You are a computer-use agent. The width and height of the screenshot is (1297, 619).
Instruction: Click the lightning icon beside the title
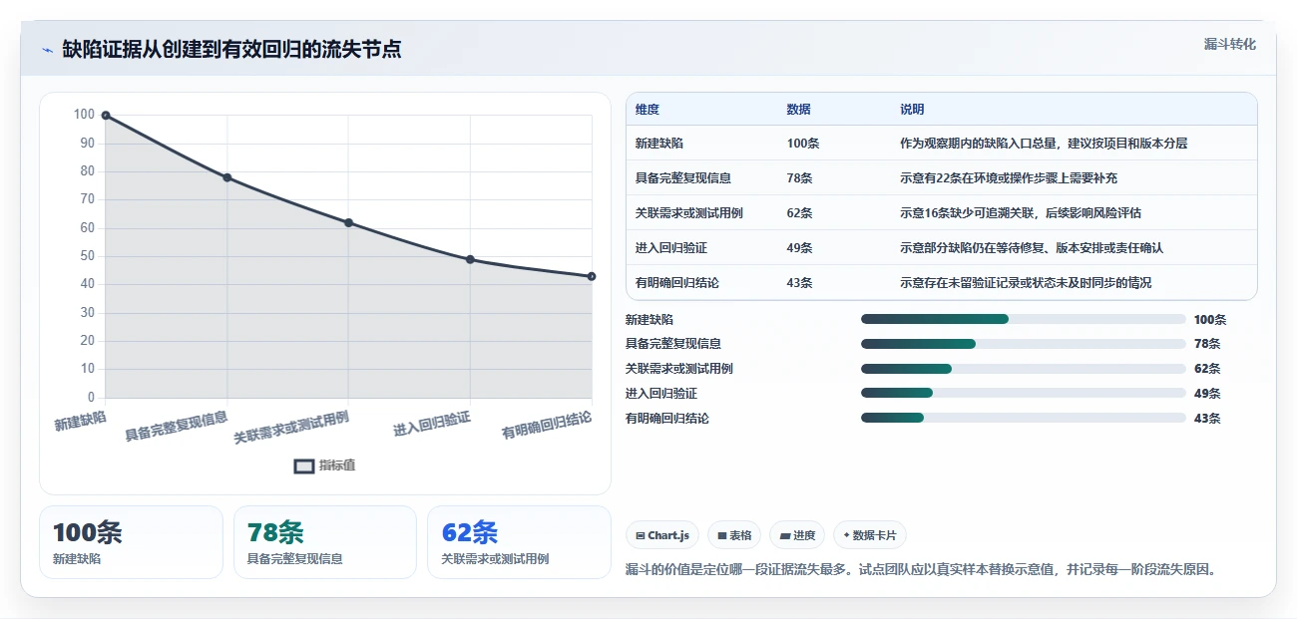[48, 50]
